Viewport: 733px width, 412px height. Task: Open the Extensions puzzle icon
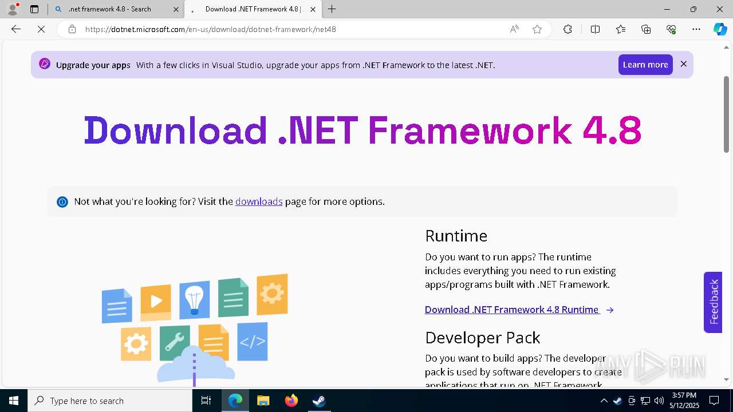568,29
